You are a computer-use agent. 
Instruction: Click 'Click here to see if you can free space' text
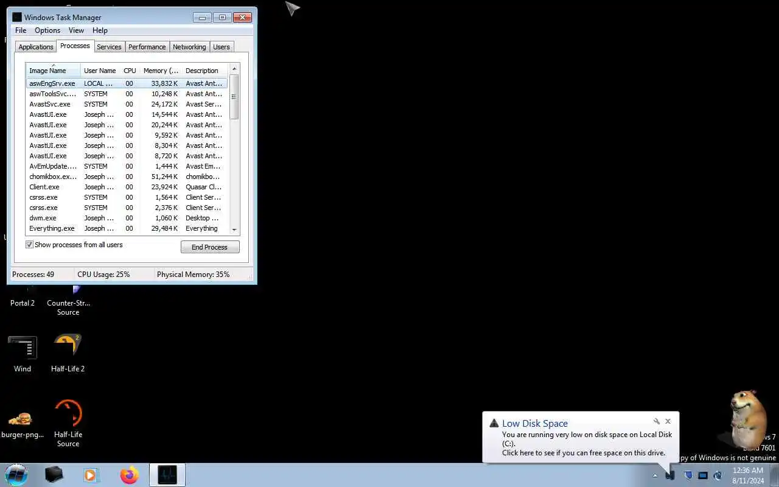(584, 452)
